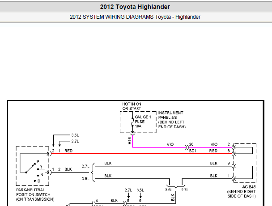Click the 'PARK/NEUTRAL POSITION SWITCH' label
Screen dimensions: 272x206
(35, 194)
